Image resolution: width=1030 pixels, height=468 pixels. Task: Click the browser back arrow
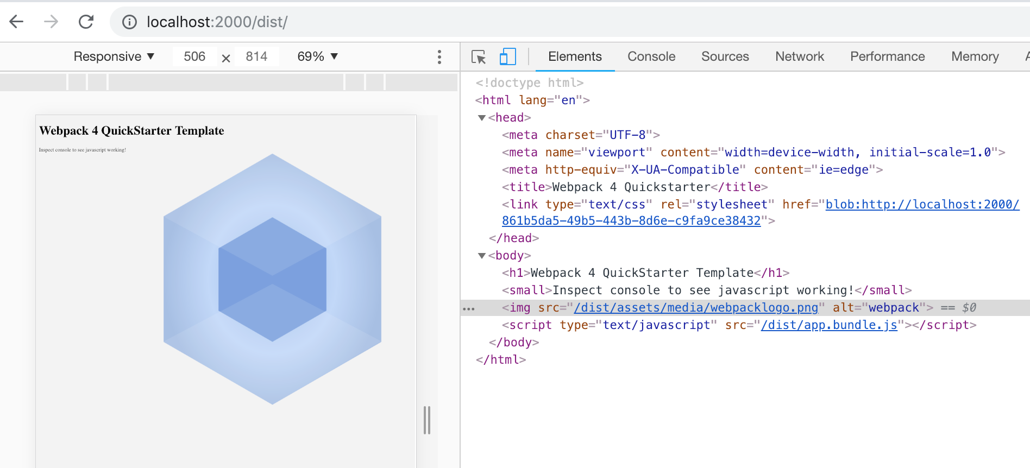pyautogui.click(x=17, y=22)
